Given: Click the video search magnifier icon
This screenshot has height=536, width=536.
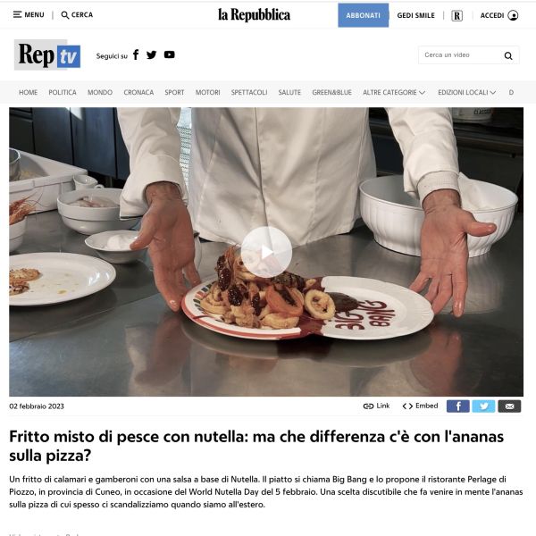Looking at the screenshot, I should pyautogui.click(x=508, y=55).
